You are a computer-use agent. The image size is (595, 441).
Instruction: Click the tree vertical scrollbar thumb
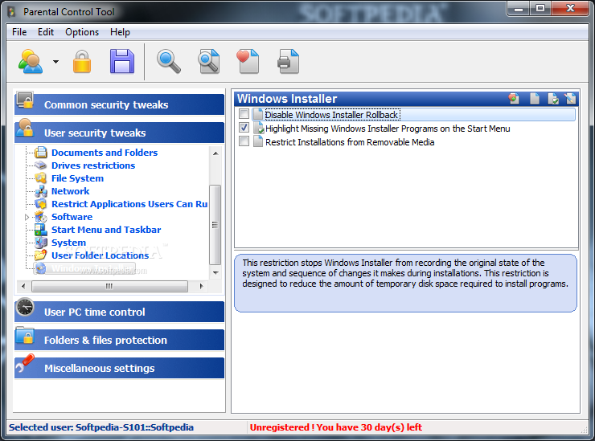[215, 225]
